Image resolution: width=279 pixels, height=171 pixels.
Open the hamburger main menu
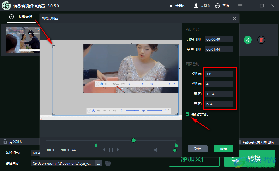tap(240, 6)
